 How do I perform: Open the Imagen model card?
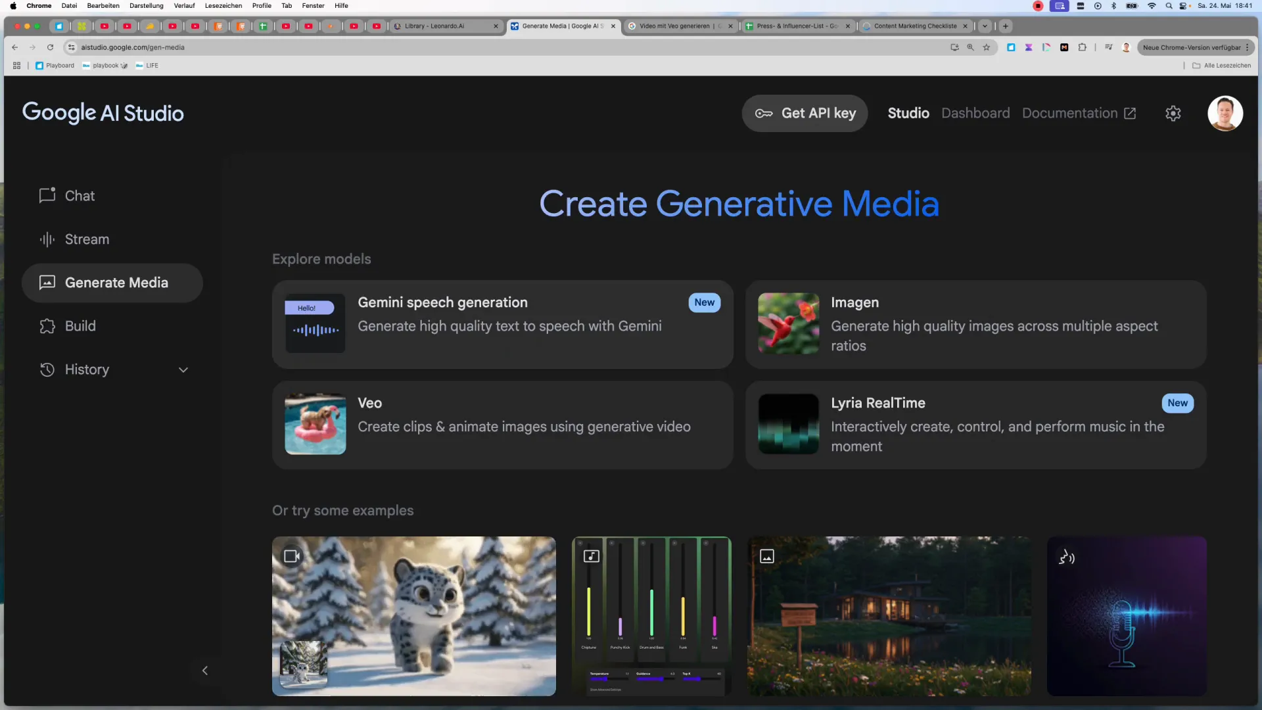[x=975, y=324]
